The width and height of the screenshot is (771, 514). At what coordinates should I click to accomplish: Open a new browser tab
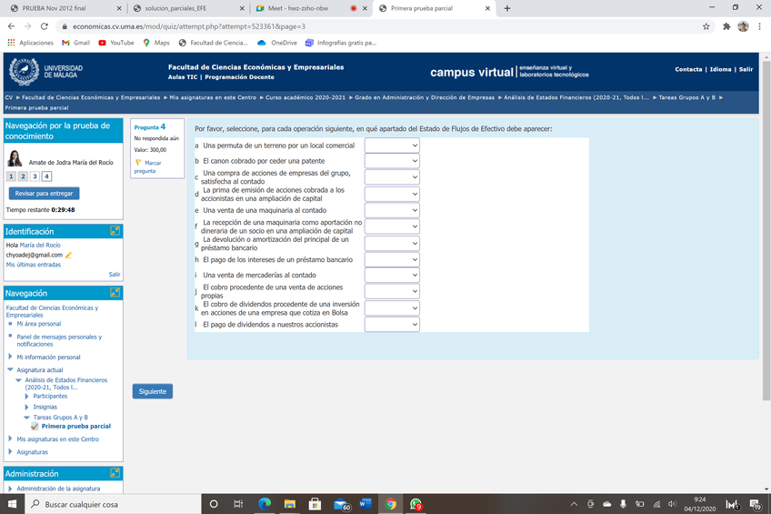pyautogui.click(x=507, y=8)
